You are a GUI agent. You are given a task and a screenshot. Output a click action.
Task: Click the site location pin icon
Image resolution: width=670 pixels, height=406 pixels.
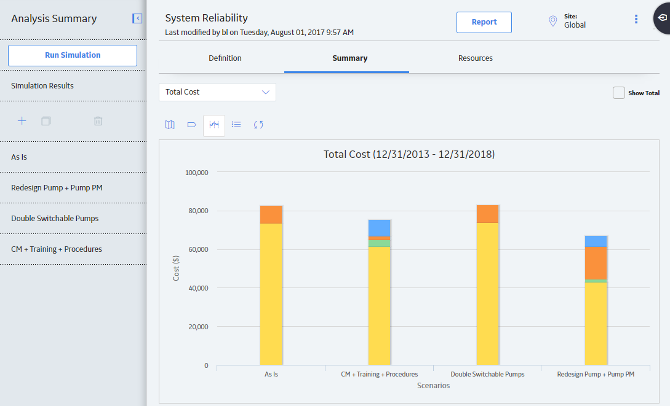click(x=552, y=21)
